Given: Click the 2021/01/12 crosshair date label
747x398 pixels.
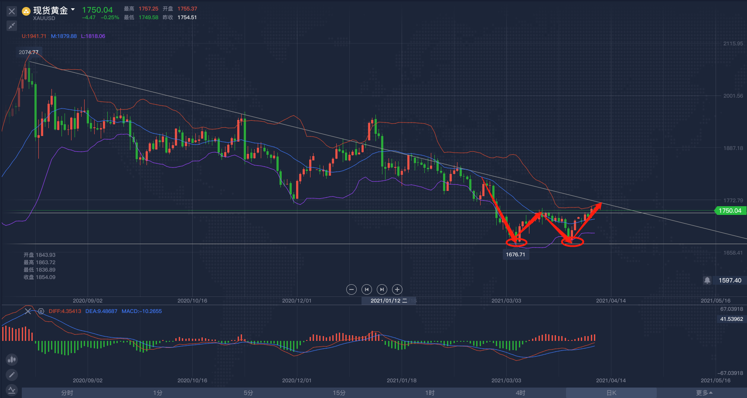Looking at the screenshot, I should tap(389, 301).
